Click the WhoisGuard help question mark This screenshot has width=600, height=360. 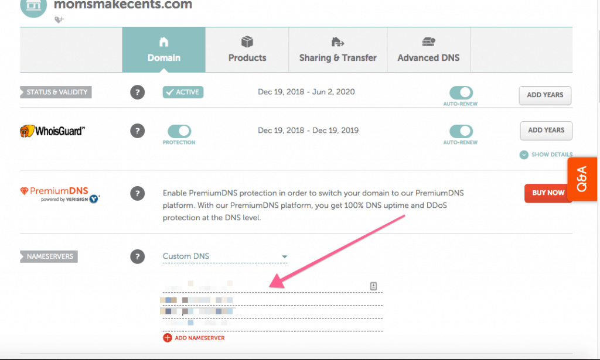(x=137, y=131)
